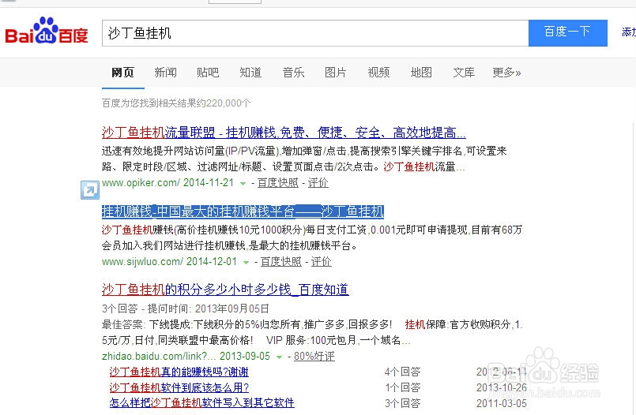Viewport: 636px width, 415px height.
Task: Switch to the 新闻 tab
Action: [x=165, y=73]
